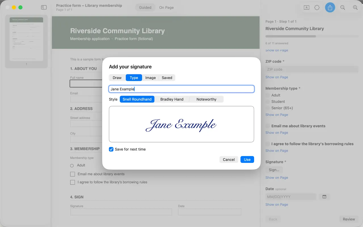Screen dimensions: 363x227
Task: Click the "4. SIGN" section heading
Action: point(77,197)
